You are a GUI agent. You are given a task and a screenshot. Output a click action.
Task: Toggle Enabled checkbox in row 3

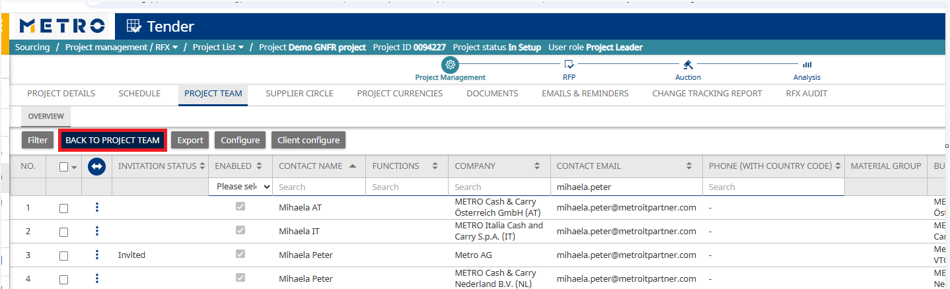240,254
